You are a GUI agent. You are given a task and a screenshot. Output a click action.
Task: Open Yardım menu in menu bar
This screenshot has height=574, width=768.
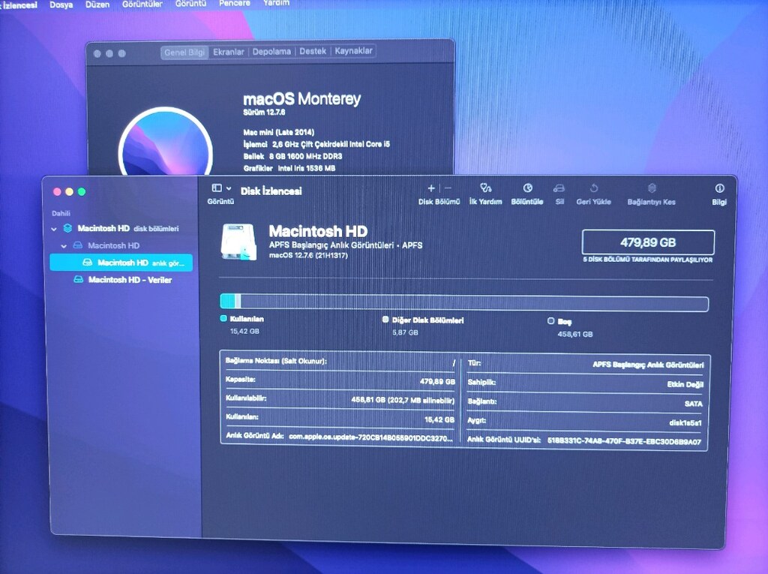point(276,2)
